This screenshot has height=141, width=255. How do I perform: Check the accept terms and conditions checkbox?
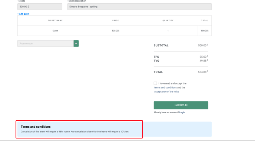point(155,83)
